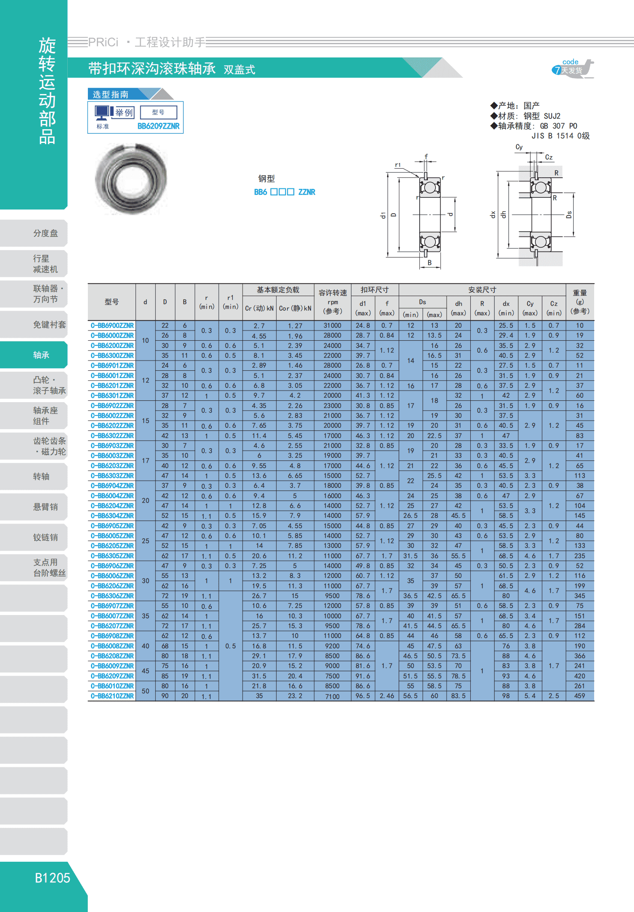Open the 齿轮齿条·磁力轮 sidebar tab
Image resolution: width=634 pixels, height=912 pixels.
(34, 446)
